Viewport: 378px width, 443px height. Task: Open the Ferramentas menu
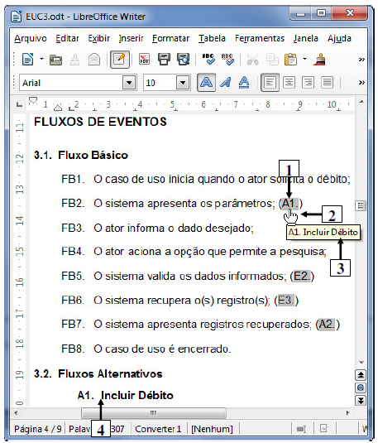(x=260, y=38)
